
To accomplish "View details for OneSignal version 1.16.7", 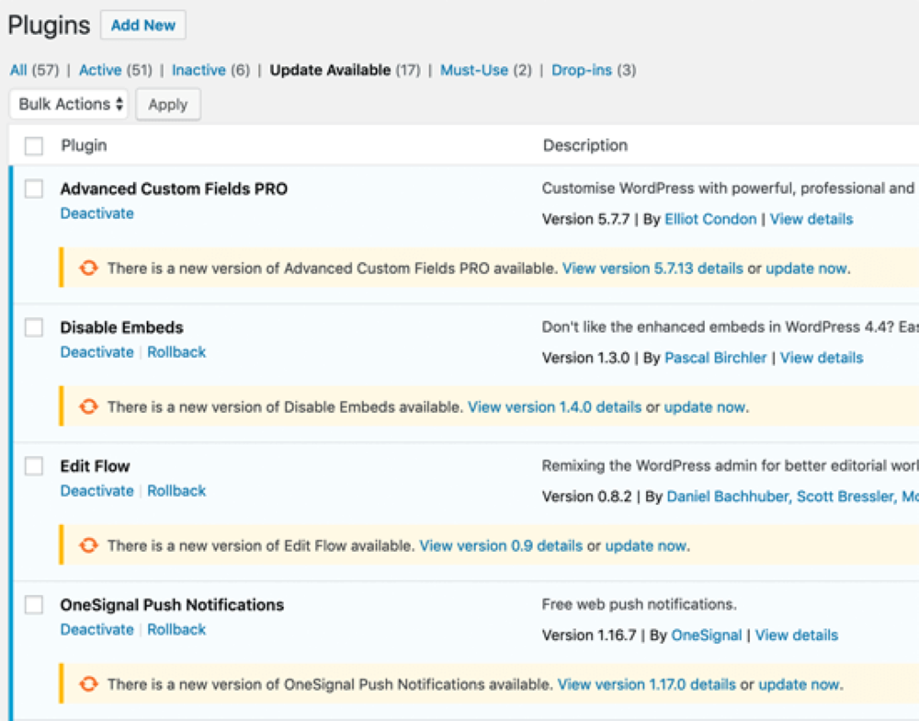I will tap(797, 635).
